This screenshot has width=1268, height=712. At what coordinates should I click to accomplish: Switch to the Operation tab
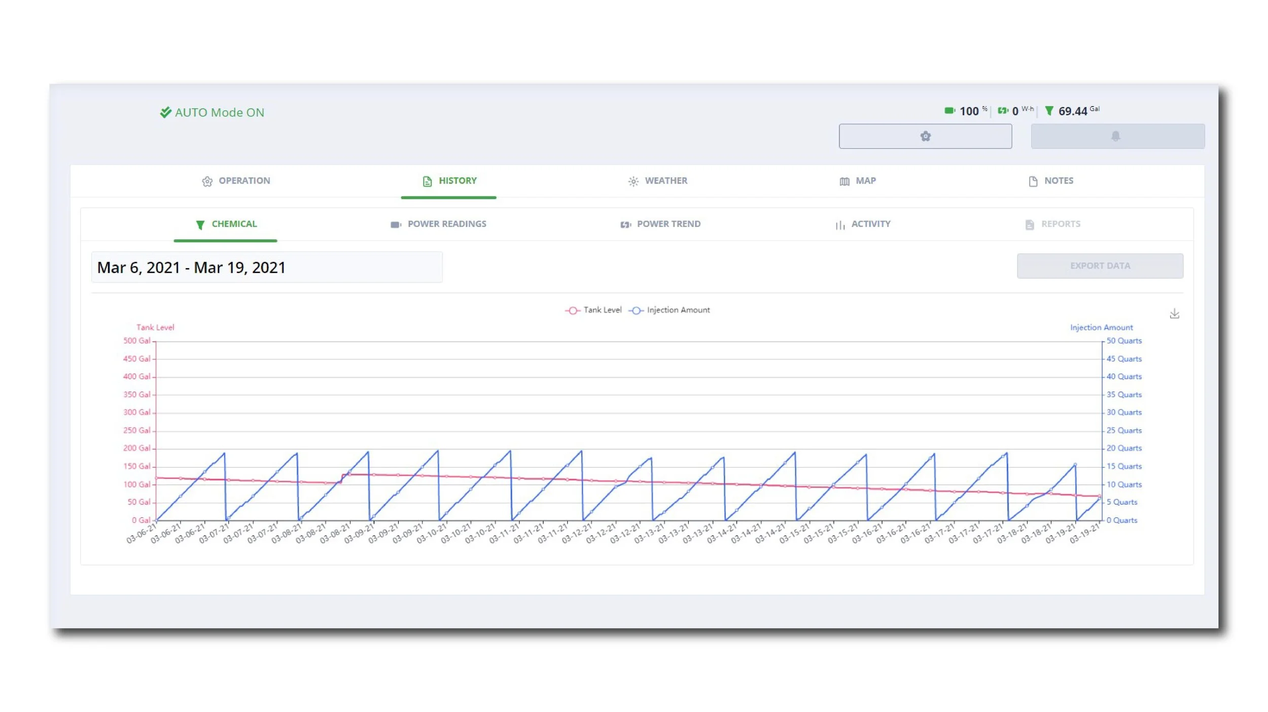[236, 181]
